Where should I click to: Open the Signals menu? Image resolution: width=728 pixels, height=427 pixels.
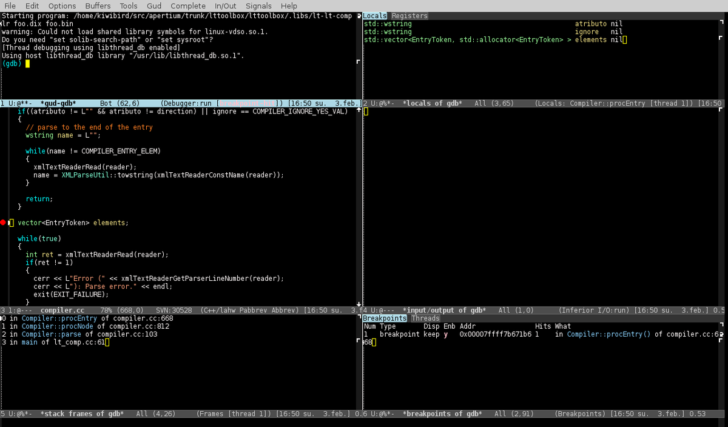(x=258, y=5)
